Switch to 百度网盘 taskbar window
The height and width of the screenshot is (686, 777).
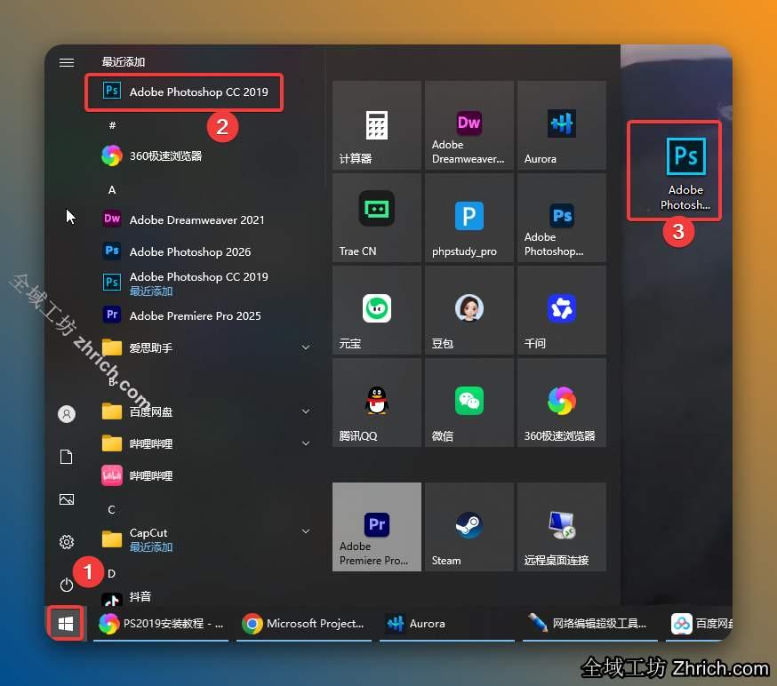[x=699, y=624]
